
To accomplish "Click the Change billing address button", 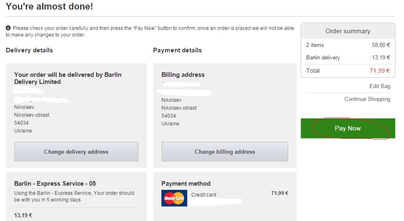I will (x=225, y=152).
